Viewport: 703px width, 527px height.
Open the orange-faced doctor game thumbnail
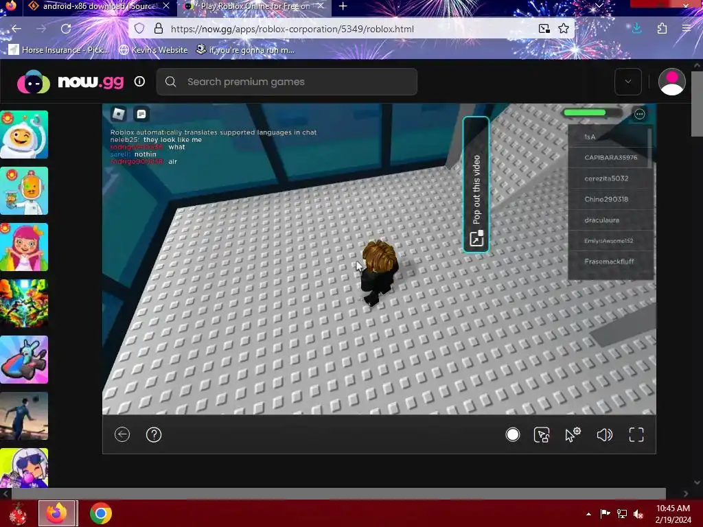click(24, 191)
